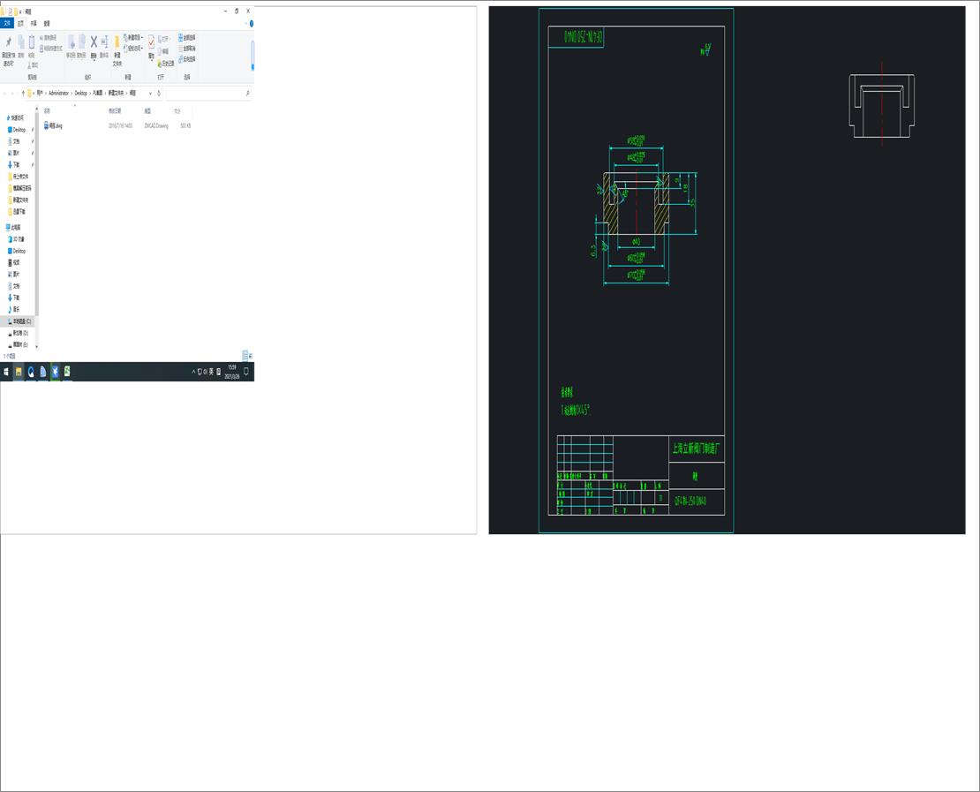This screenshot has width=980, height=792.
Task: Open the Windows Start menu
Action: point(6,372)
